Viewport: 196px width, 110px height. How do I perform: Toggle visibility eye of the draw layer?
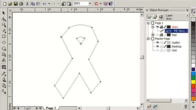[157, 27]
